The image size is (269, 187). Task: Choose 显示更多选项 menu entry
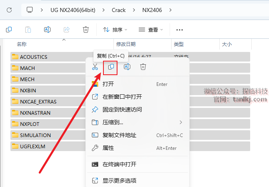pyautogui.click(x=138, y=181)
